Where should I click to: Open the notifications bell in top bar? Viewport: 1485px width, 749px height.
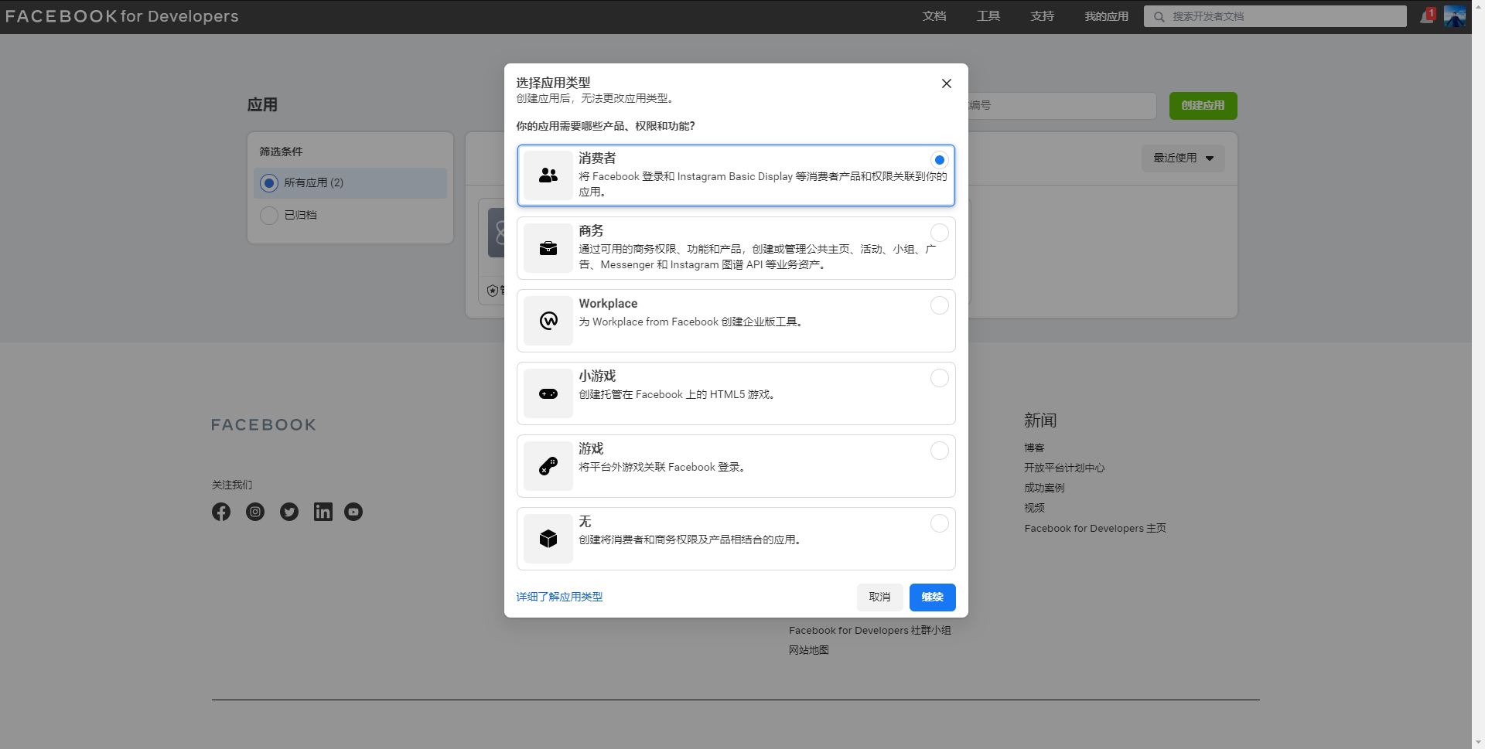pos(1425,15)
